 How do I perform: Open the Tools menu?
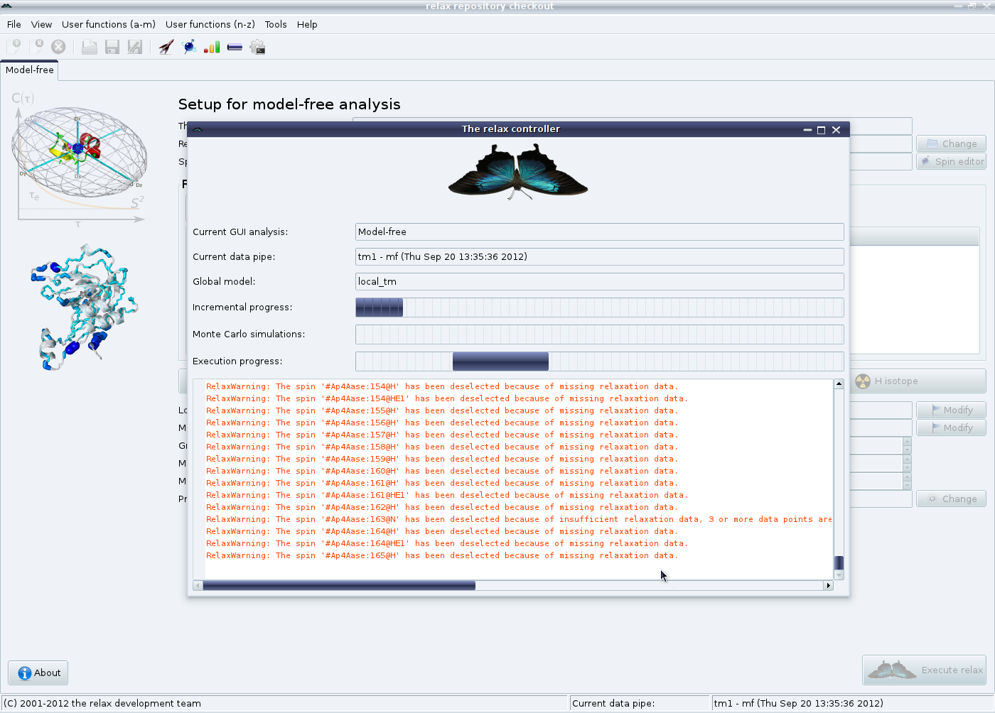pos(276,24)
